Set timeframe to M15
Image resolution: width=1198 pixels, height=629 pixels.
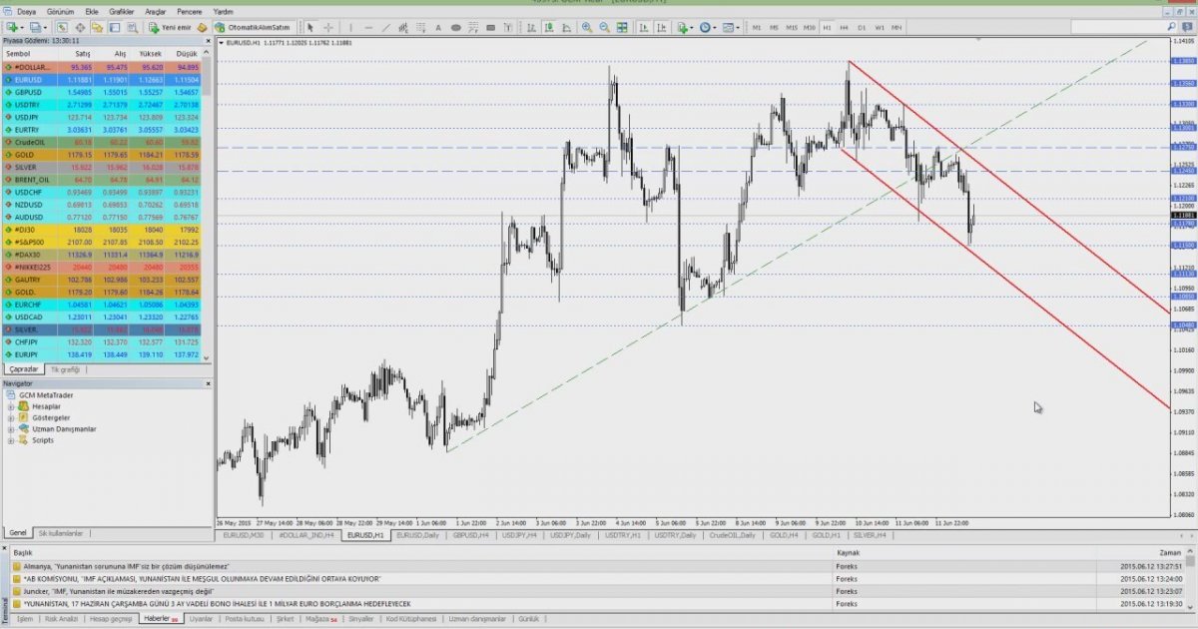[792, 27]
